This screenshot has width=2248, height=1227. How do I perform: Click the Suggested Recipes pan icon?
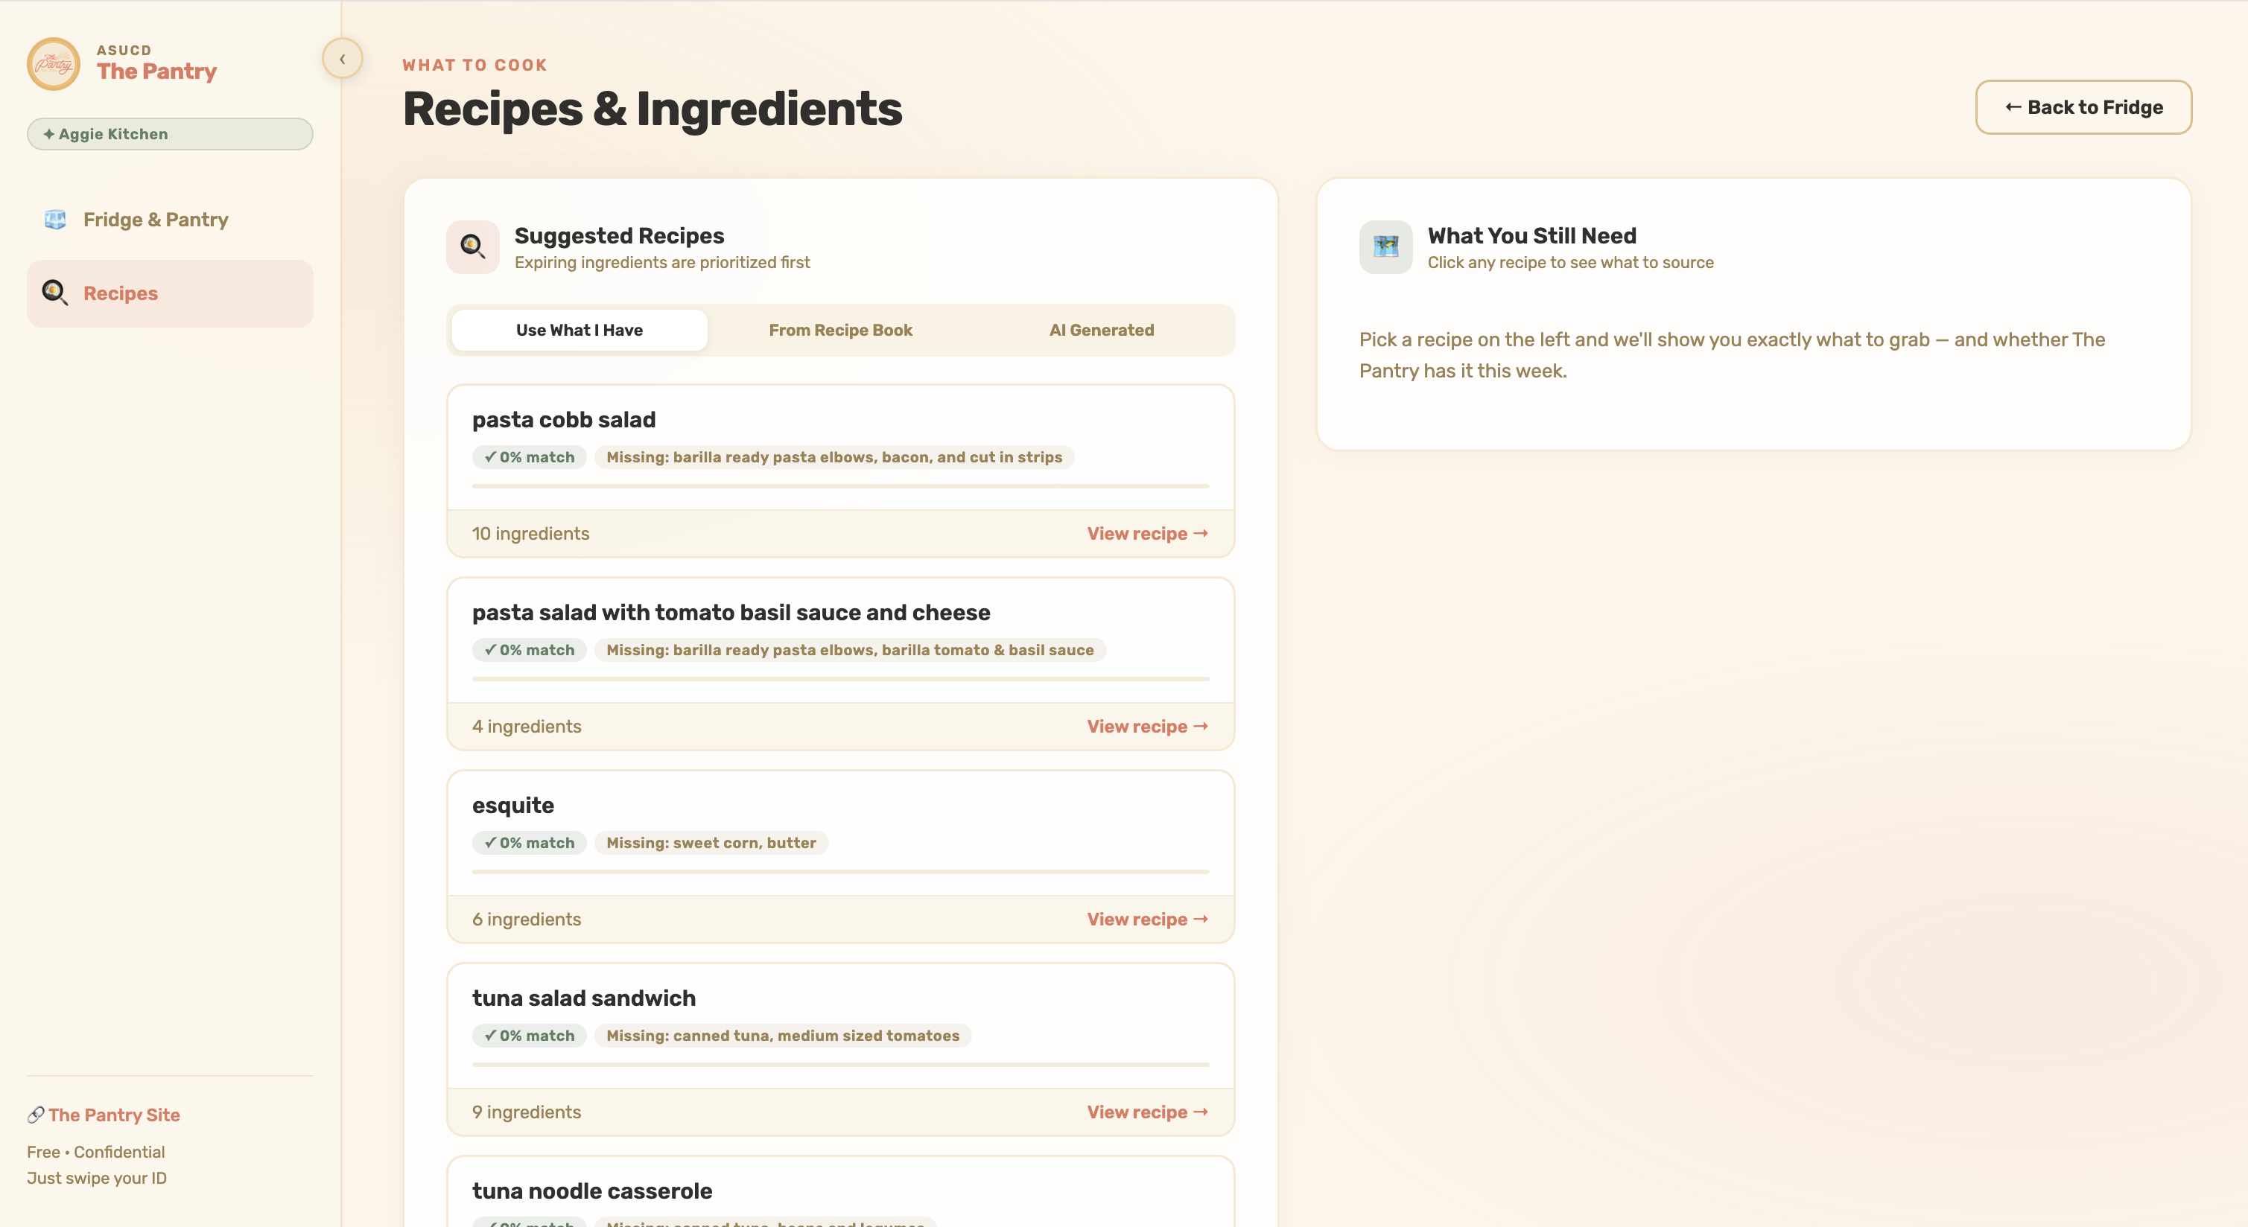(x=473, y=246)
